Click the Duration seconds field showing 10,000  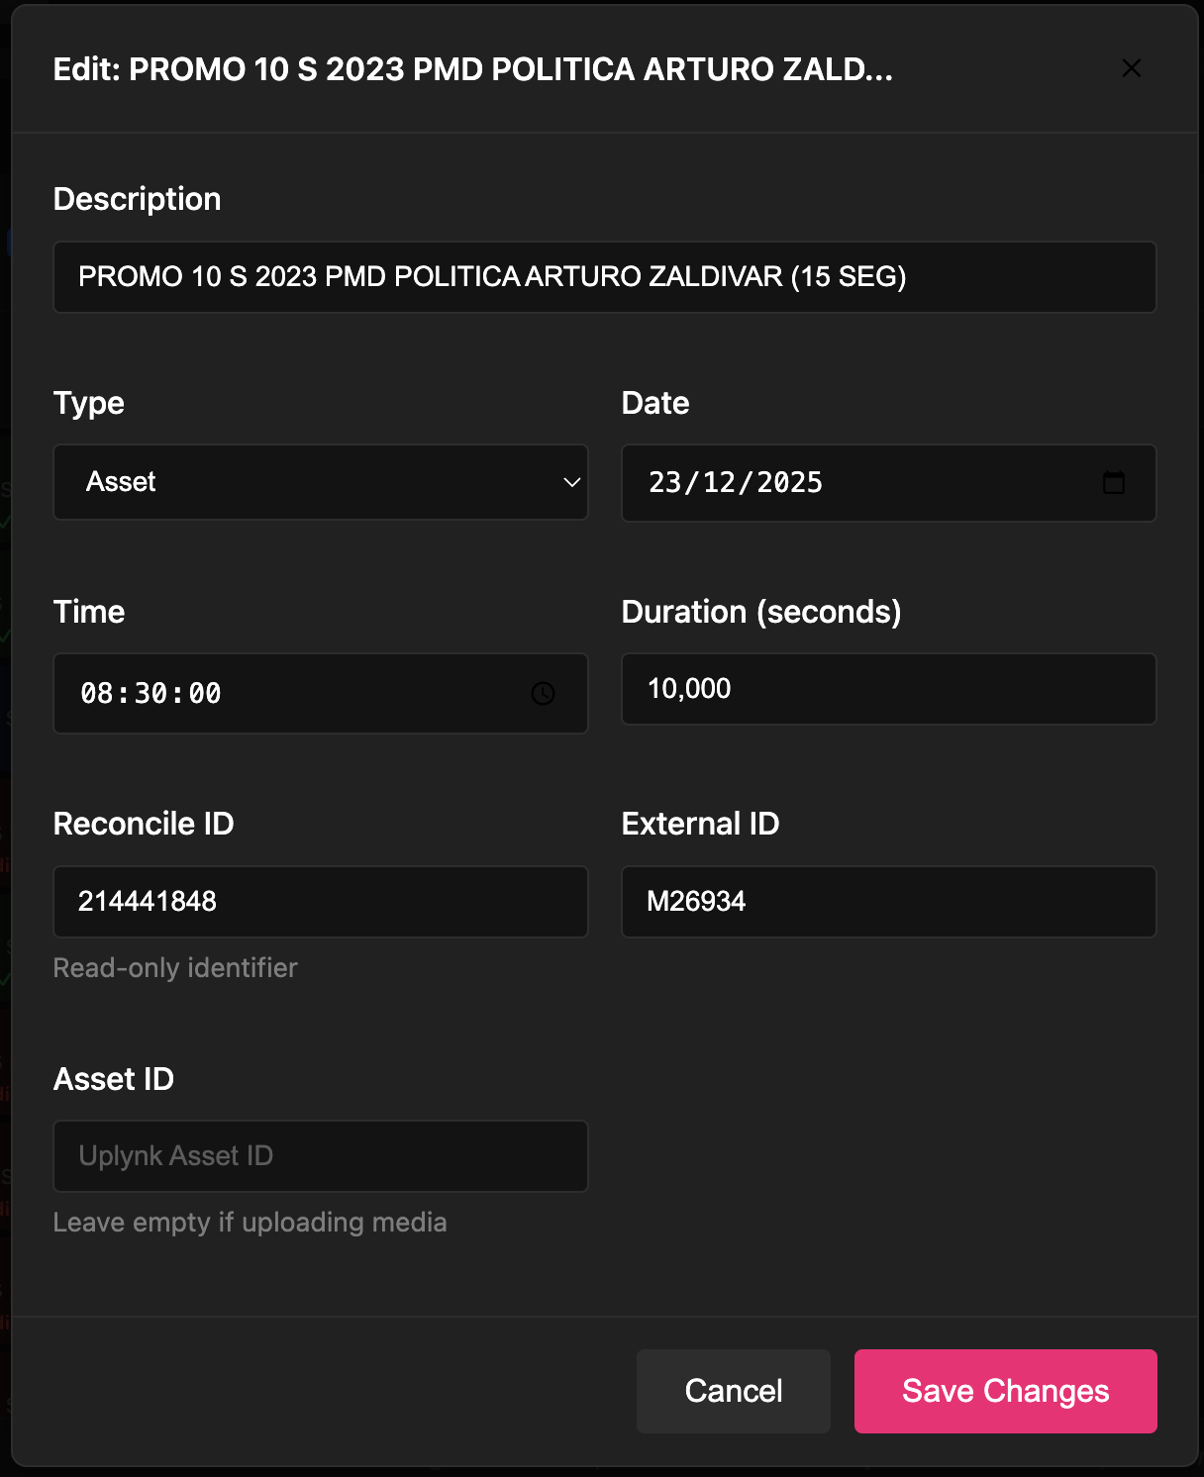(888, 689)
